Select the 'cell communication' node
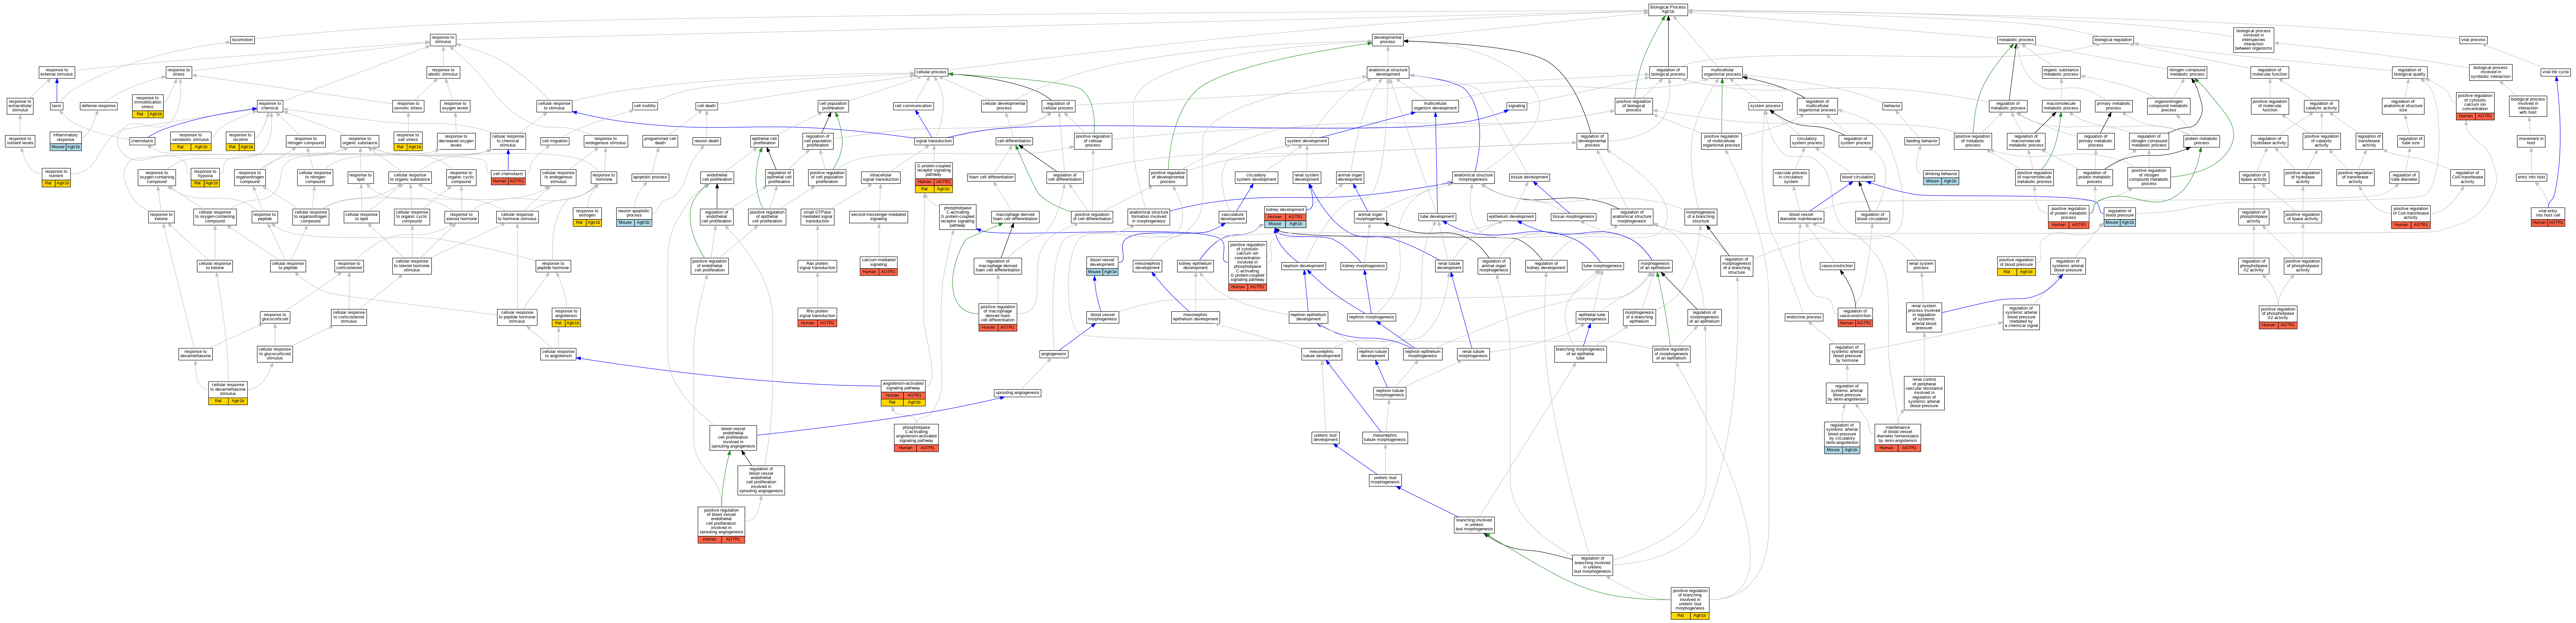Screen dimensions: 2576x623 [x=913, y=106]
